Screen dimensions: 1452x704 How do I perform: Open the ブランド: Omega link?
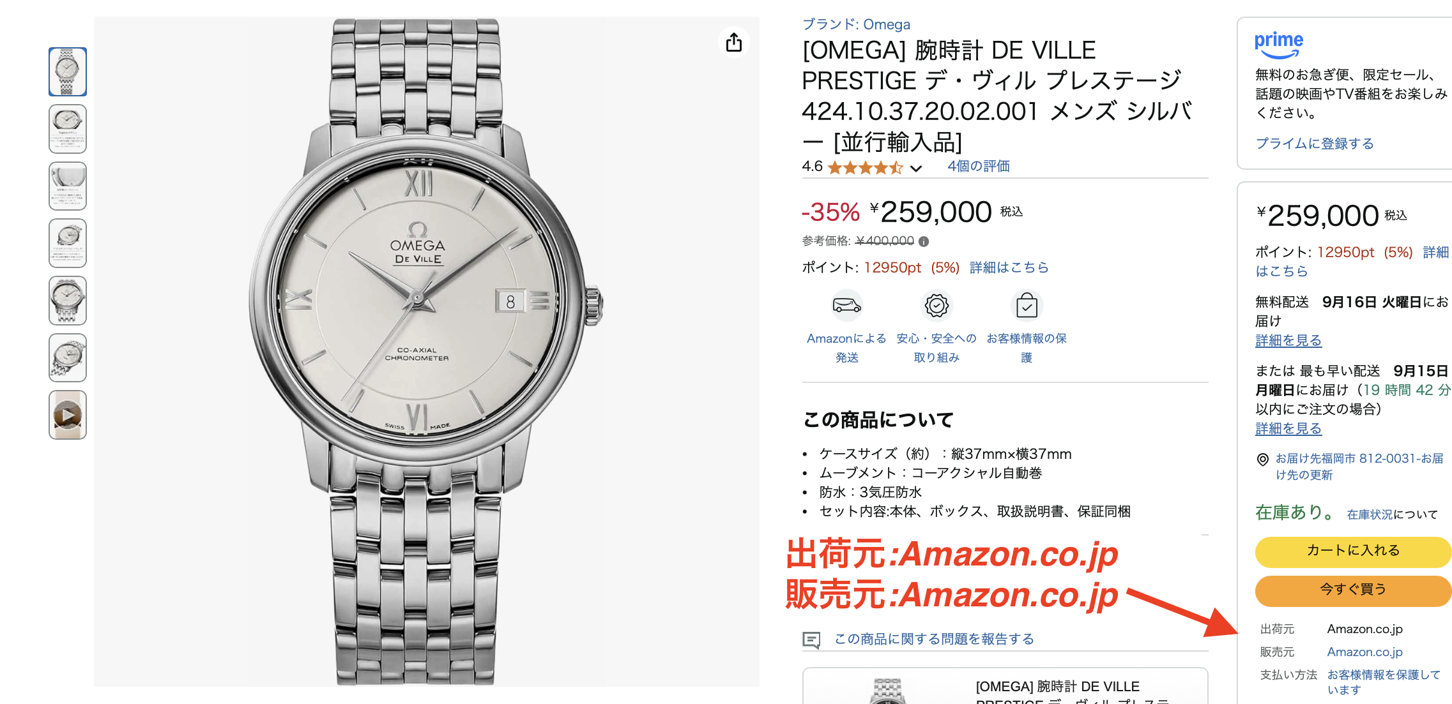856,24
